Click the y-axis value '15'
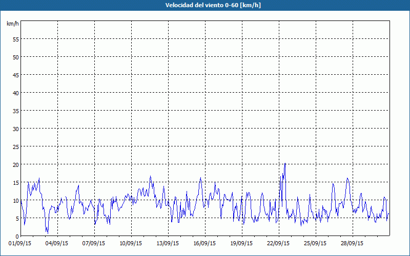410x256 pixels. coord(16,183)
